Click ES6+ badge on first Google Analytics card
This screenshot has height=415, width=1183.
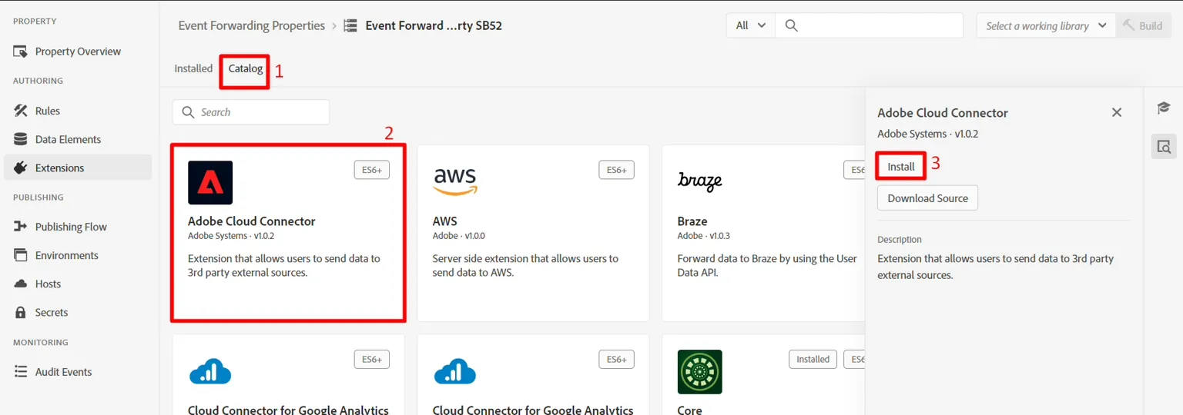coord(372,359)
